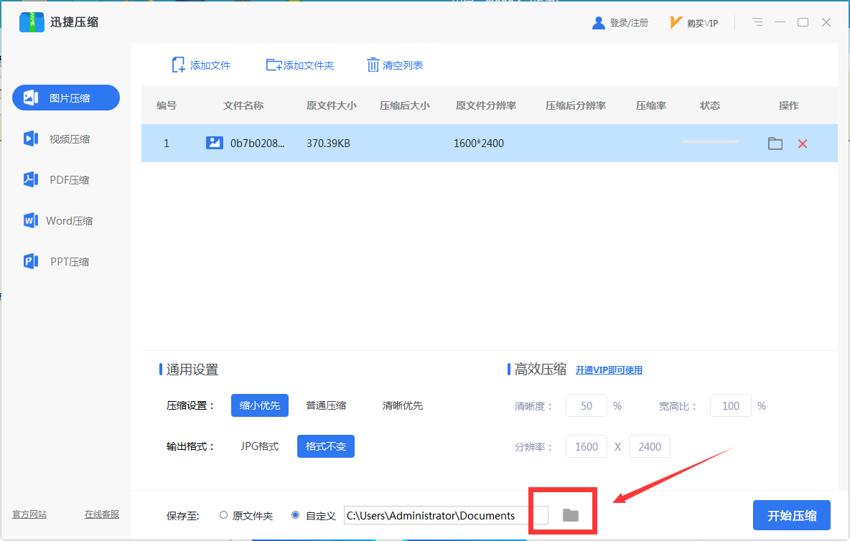Click the 压缩率 column header
Viewport: 850px width, 541px height.
coord(651,105)
